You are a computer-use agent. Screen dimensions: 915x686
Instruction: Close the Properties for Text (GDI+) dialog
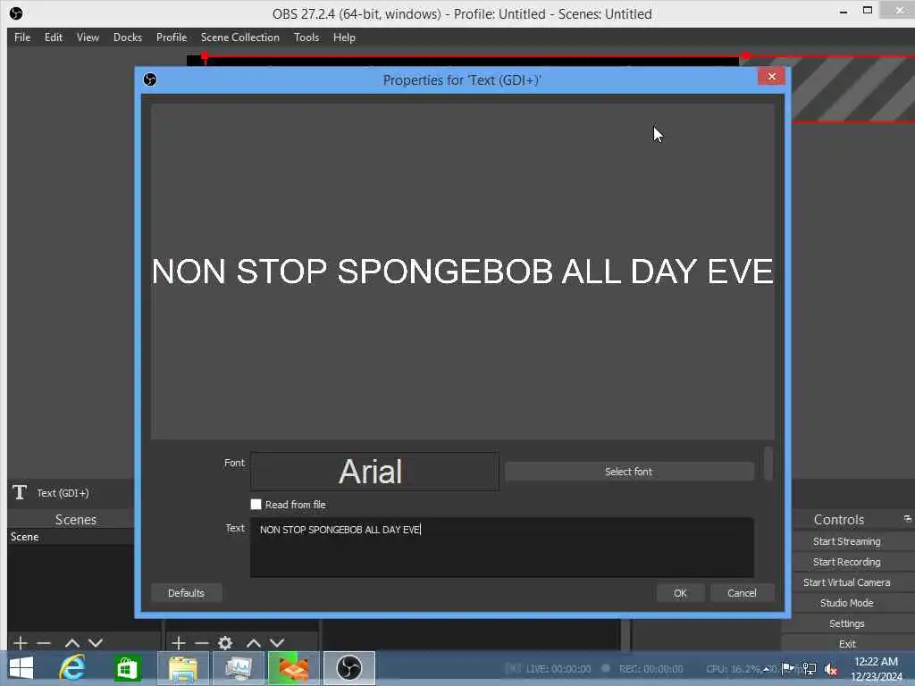(771, 77)
